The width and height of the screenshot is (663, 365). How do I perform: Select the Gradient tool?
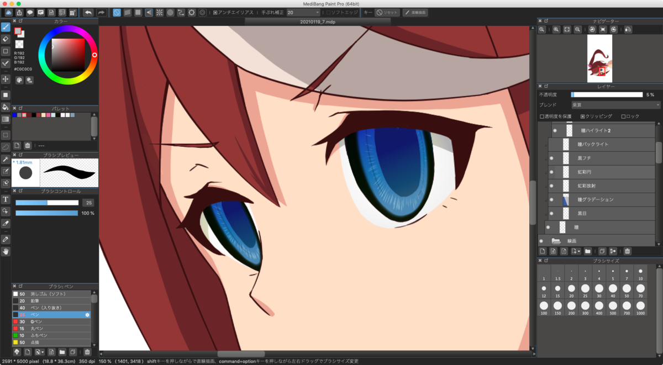(x=6, y=119)
